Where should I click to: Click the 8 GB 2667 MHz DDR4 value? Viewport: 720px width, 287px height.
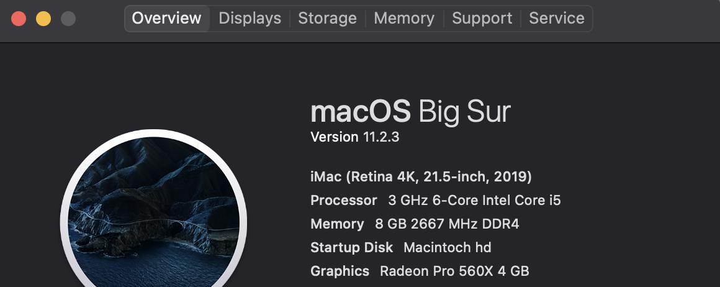pyautogui.click(x=447, y=224)
